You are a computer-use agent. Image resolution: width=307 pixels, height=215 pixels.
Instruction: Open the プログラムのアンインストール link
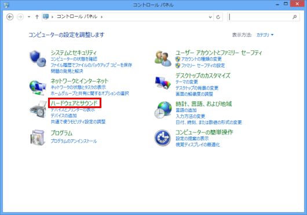click(x=74, y=141)
